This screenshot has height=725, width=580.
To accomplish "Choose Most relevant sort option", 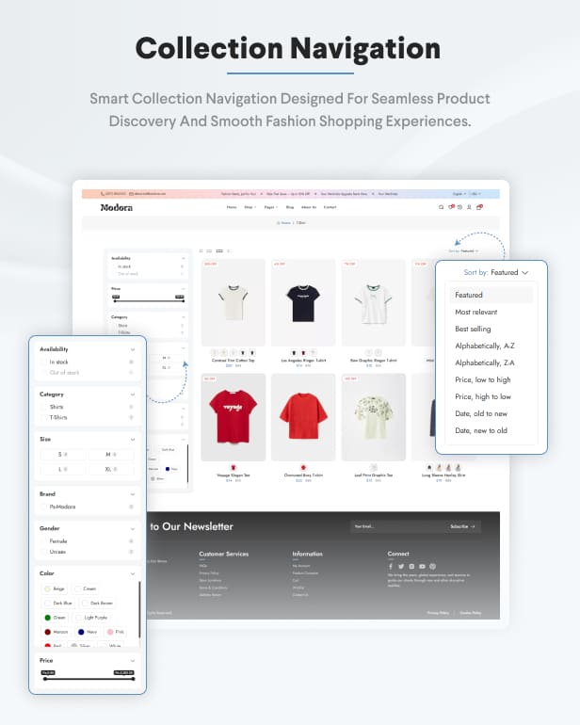I will point(475,312).
